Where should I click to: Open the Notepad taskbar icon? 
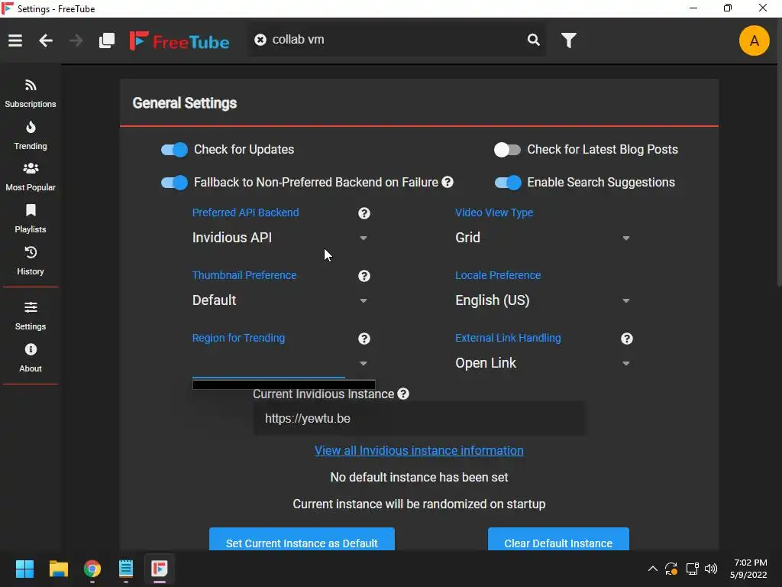point(126,569)
